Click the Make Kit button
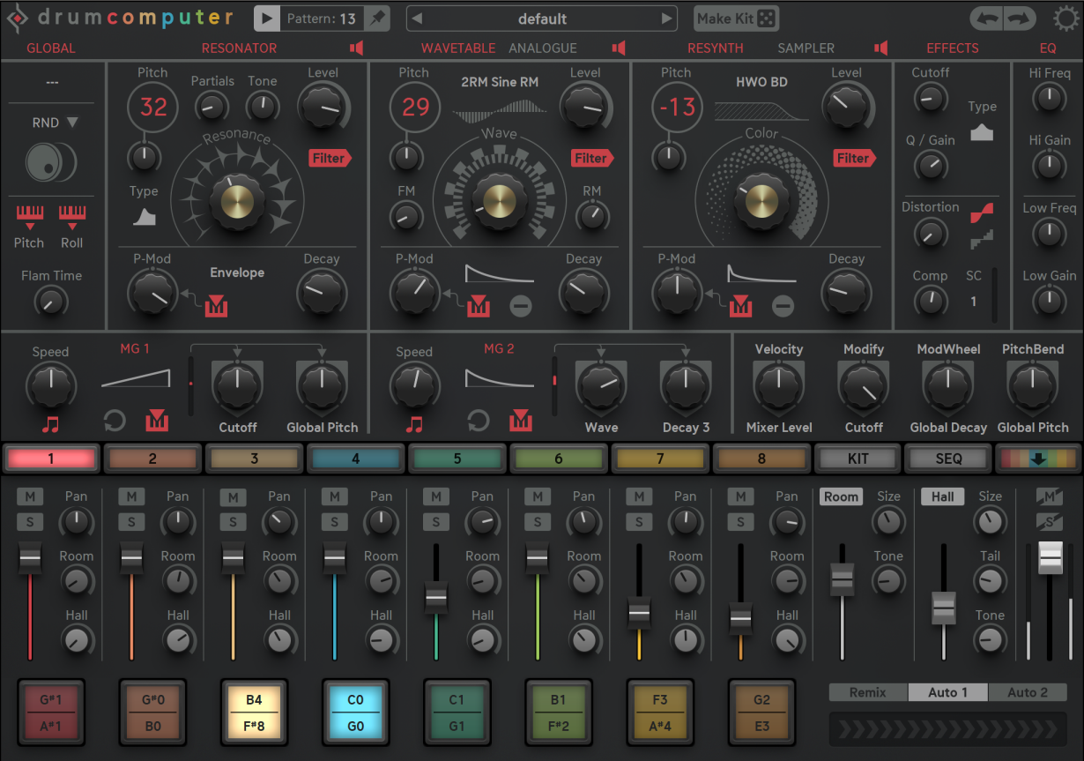This screenshot has height=761, width=1084. [x=735, y=18]
